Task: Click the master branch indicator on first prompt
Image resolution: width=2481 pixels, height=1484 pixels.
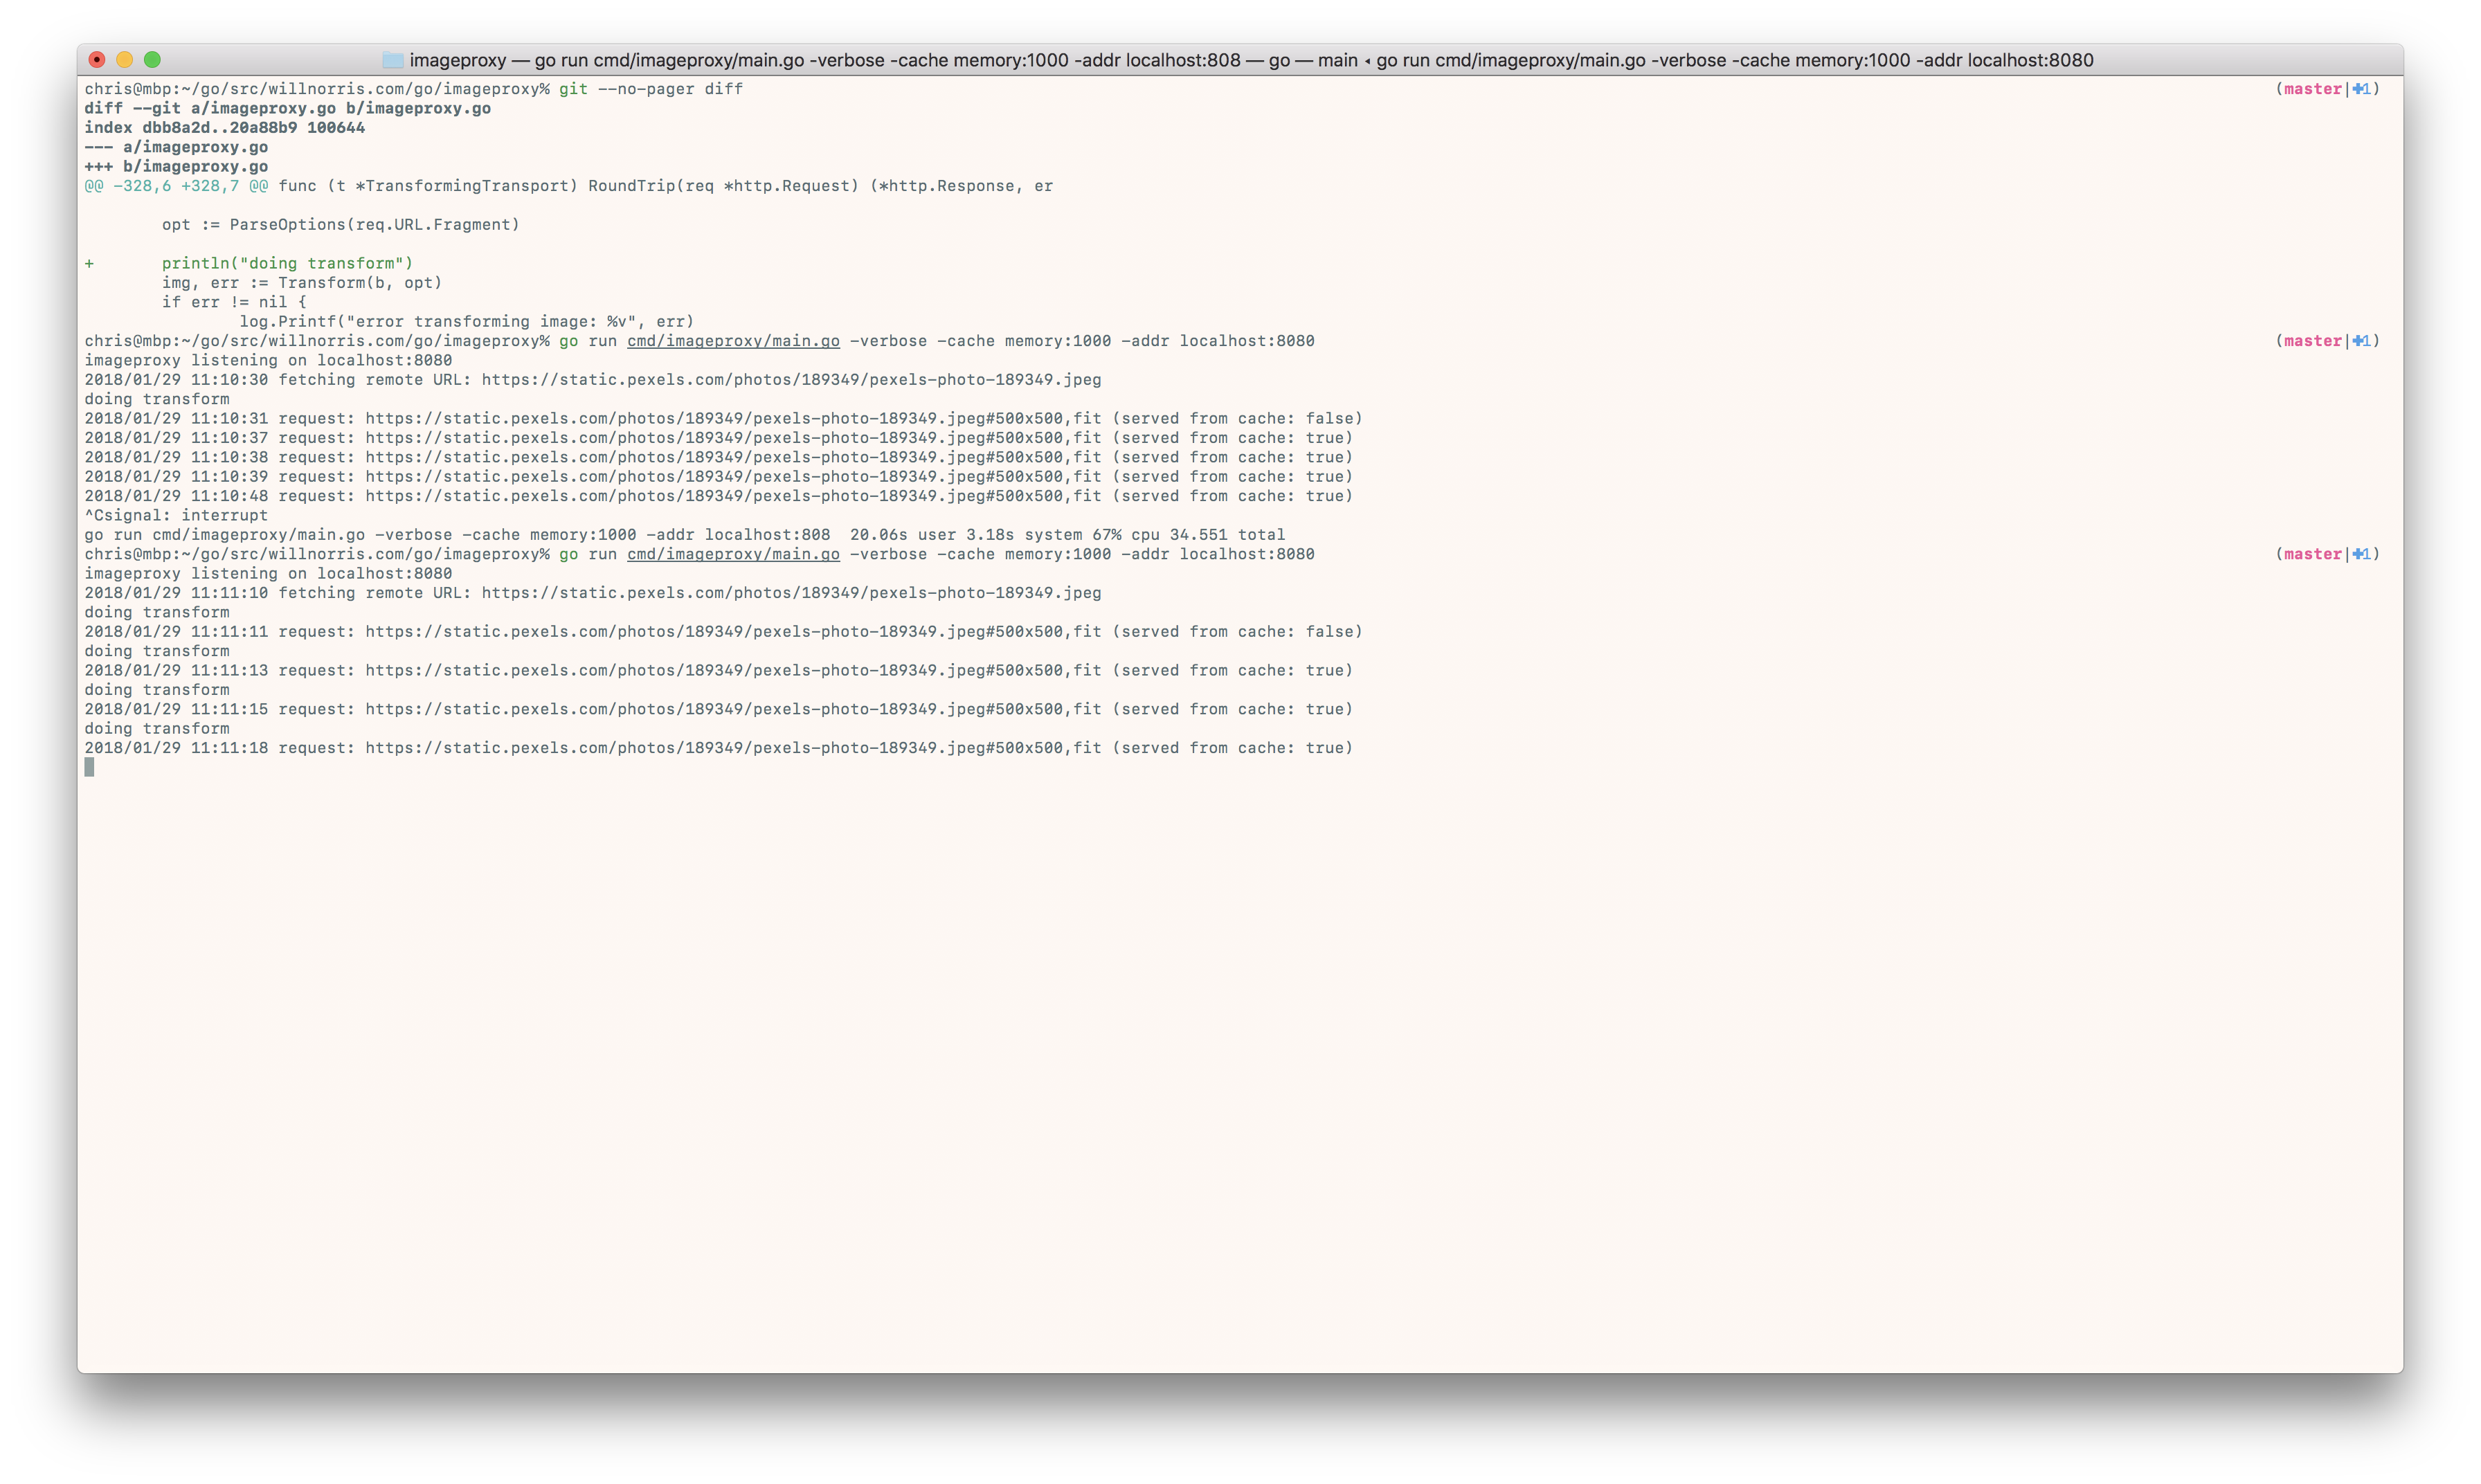Action: pyautogui.click(x=2312, y=89)
